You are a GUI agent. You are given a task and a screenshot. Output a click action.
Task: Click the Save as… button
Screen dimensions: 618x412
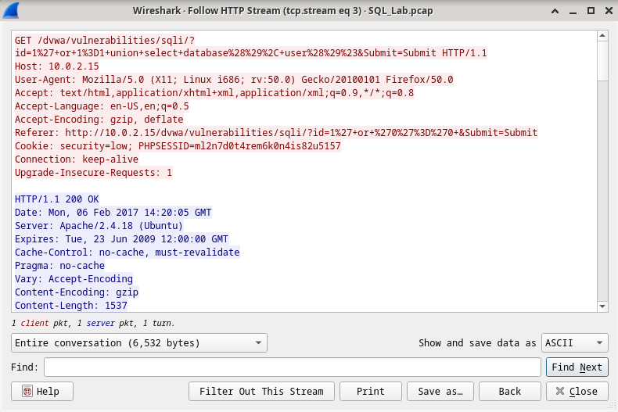440,391
